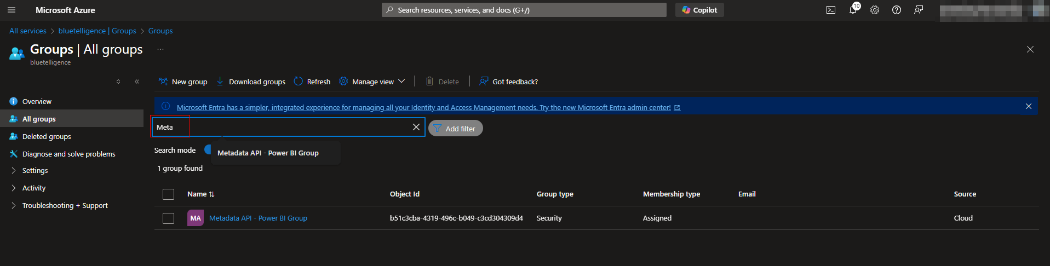
Task: Open the Help question mark icon
Action: click(896, 10)
